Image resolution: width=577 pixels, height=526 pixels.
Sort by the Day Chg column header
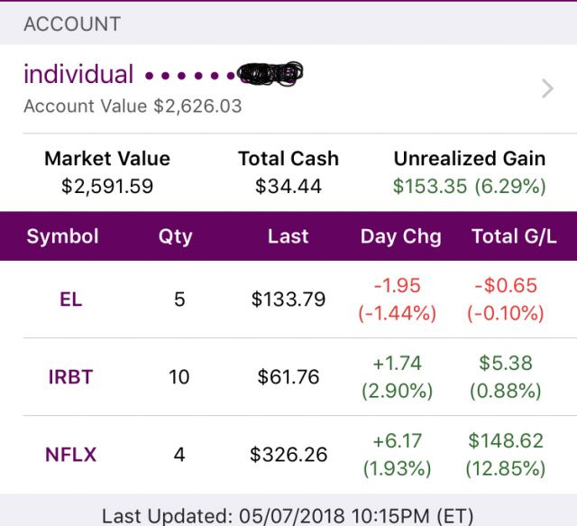pyautogui.click(x=400, y=236)
